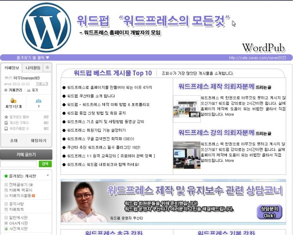Click the 워드펍 워드프레스의 모든것 title
Screen dimensions: 293x235
[153, 21]
